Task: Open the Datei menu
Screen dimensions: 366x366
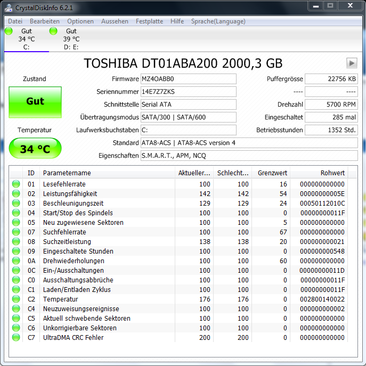Action: coord(15,21)
